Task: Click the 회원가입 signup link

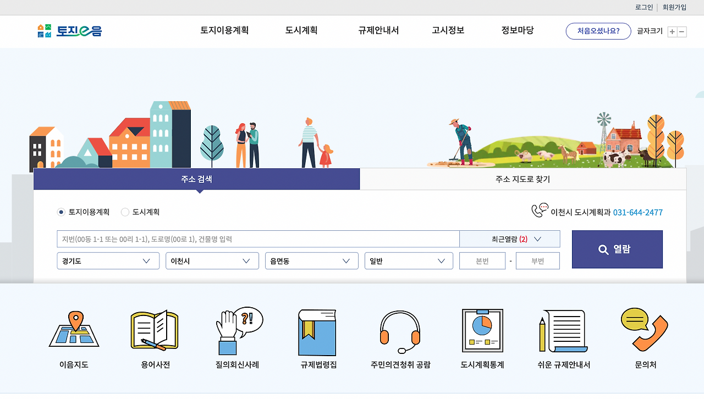Action: click(x=674, y=7)
